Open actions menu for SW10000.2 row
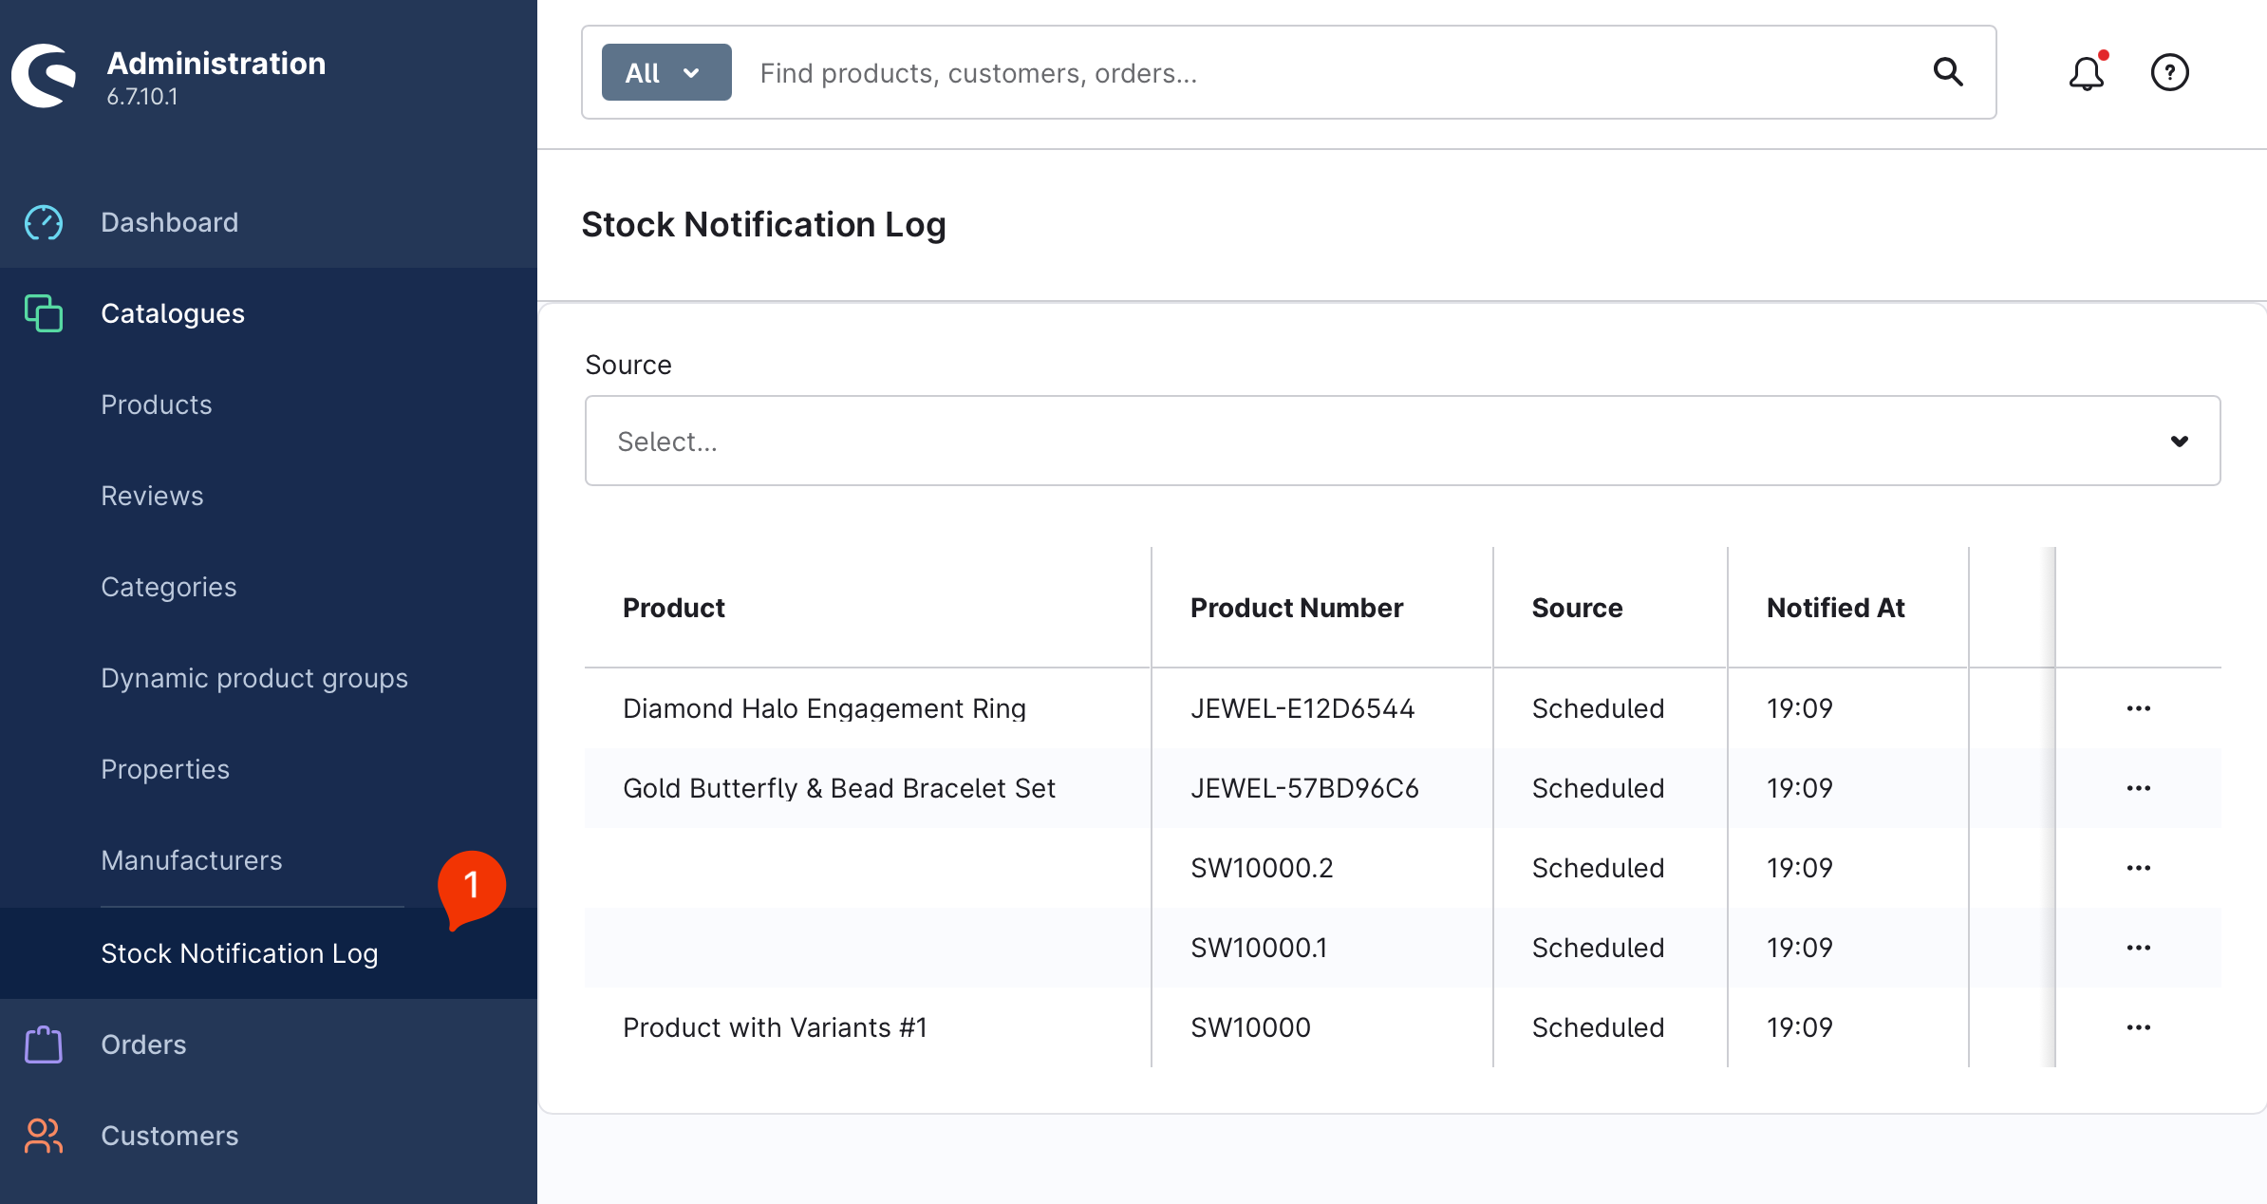The height and width of the screenshot is (1204, 2267). [2139, 868]
